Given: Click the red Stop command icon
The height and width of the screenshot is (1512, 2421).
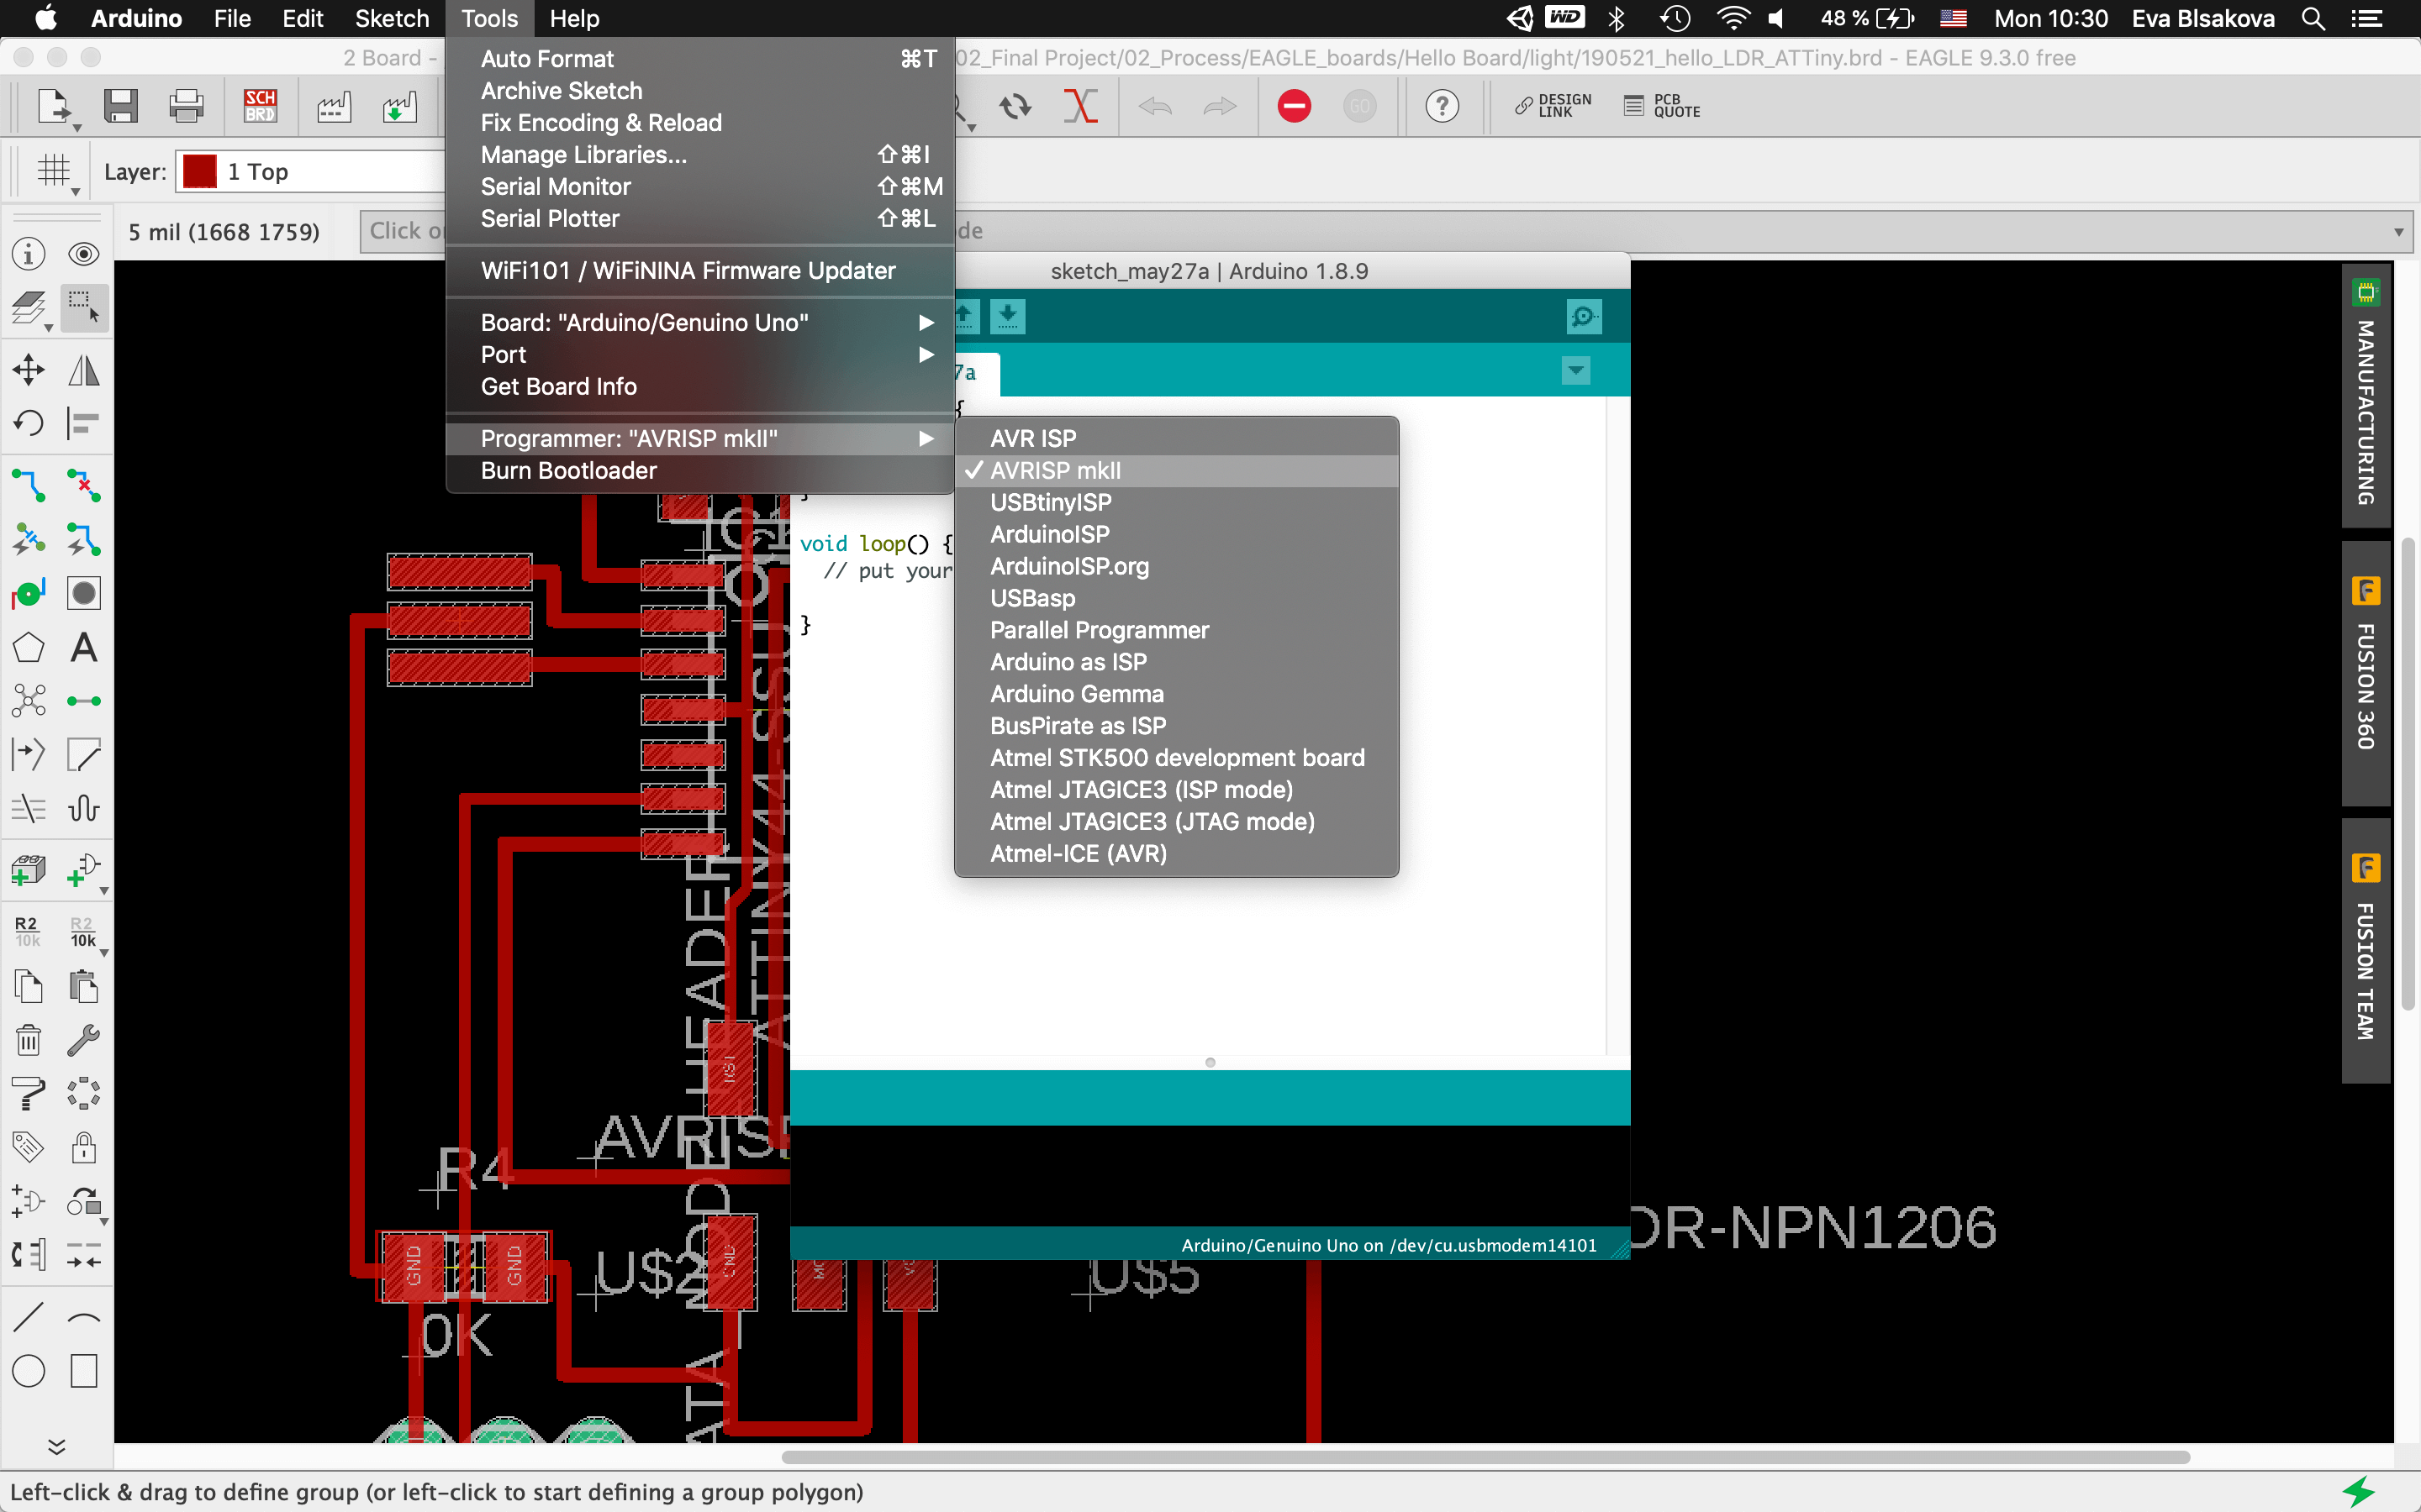Looking at the screenshot, I should point(1294,106).
